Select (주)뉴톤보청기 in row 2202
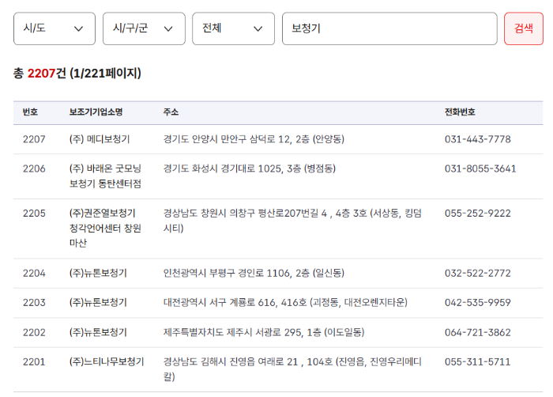 click(98, 333)
